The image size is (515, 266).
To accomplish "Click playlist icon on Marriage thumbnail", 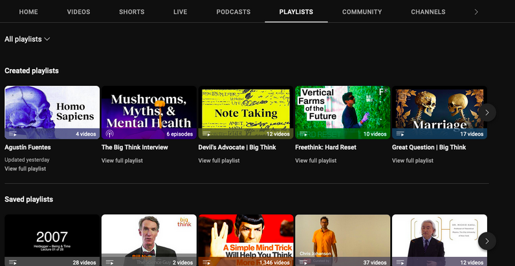I will pos(400,134).
